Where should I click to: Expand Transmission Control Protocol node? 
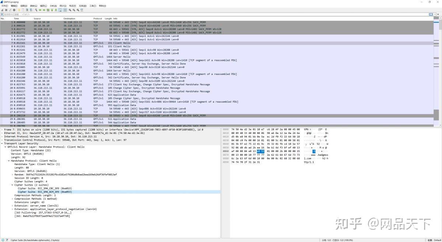(2, 140)
